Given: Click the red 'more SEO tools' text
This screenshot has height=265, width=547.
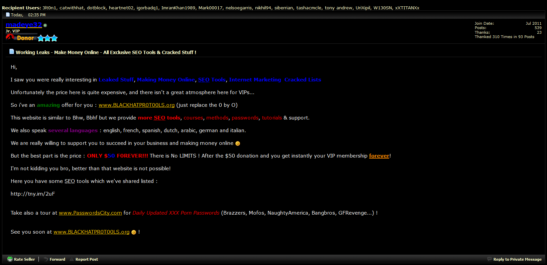Looking at the screenshot, I should [159, 118].
